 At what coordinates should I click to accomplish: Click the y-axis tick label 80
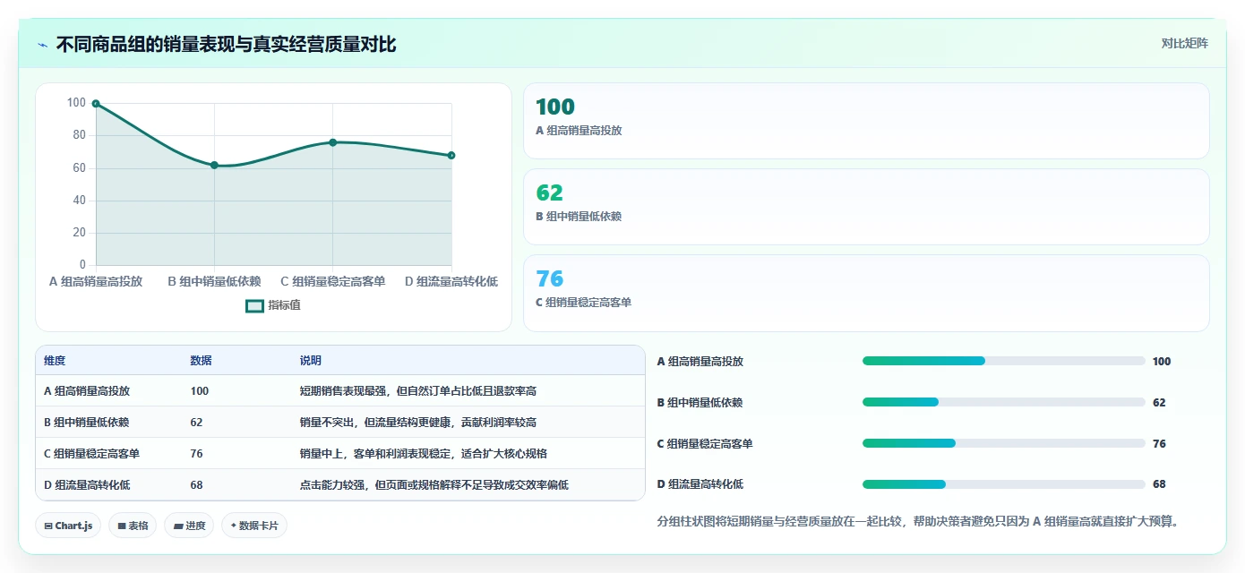(80, 135)
